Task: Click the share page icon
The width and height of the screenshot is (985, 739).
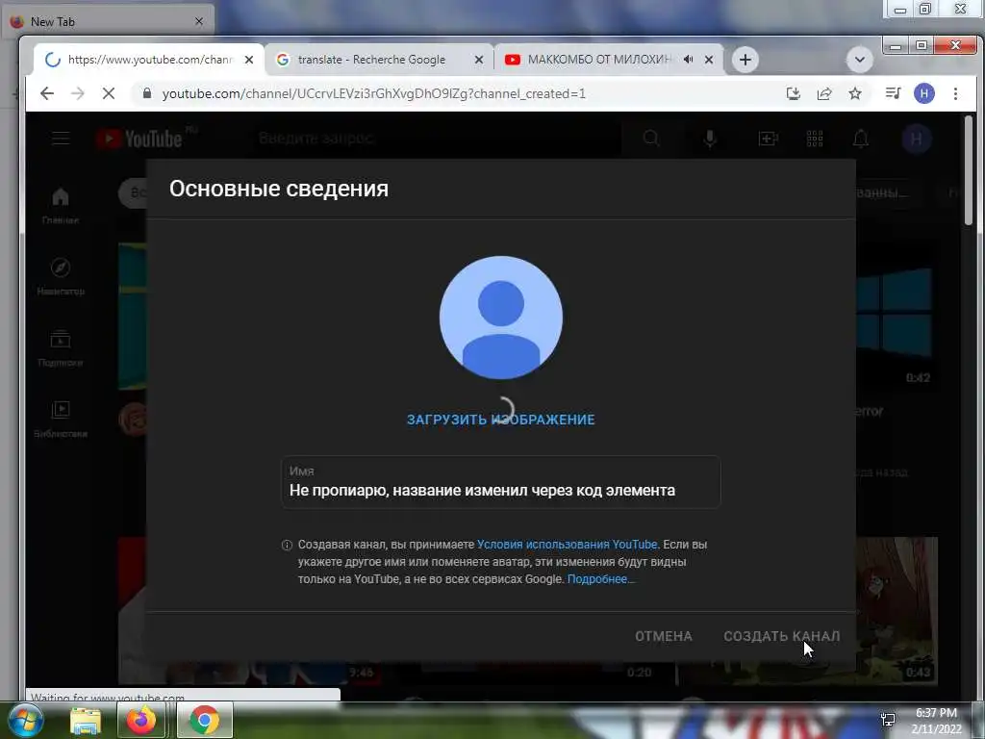Action: [824, 93]
